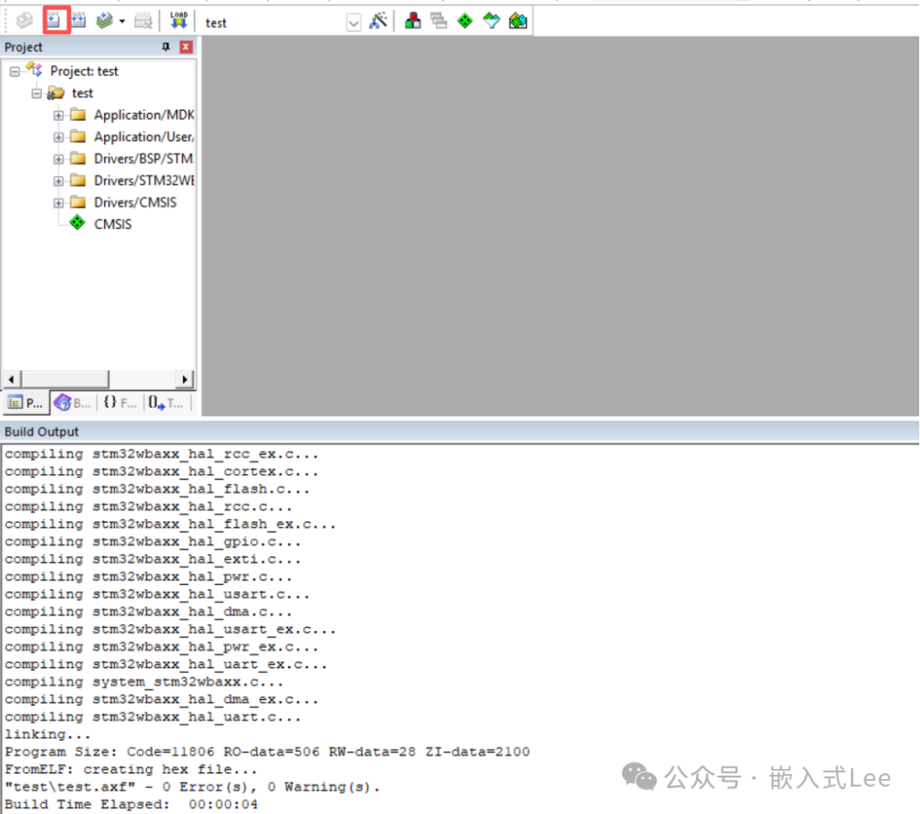
Task: Select the CMSIS component item
Action: 112,224
